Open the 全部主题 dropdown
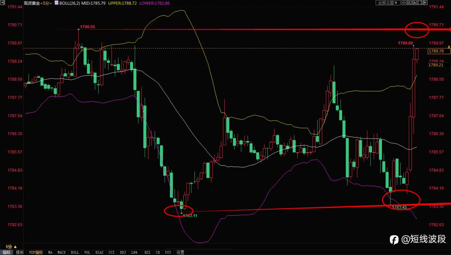The height and width of the screenshot is (255, 451). [x=388, y=3]
